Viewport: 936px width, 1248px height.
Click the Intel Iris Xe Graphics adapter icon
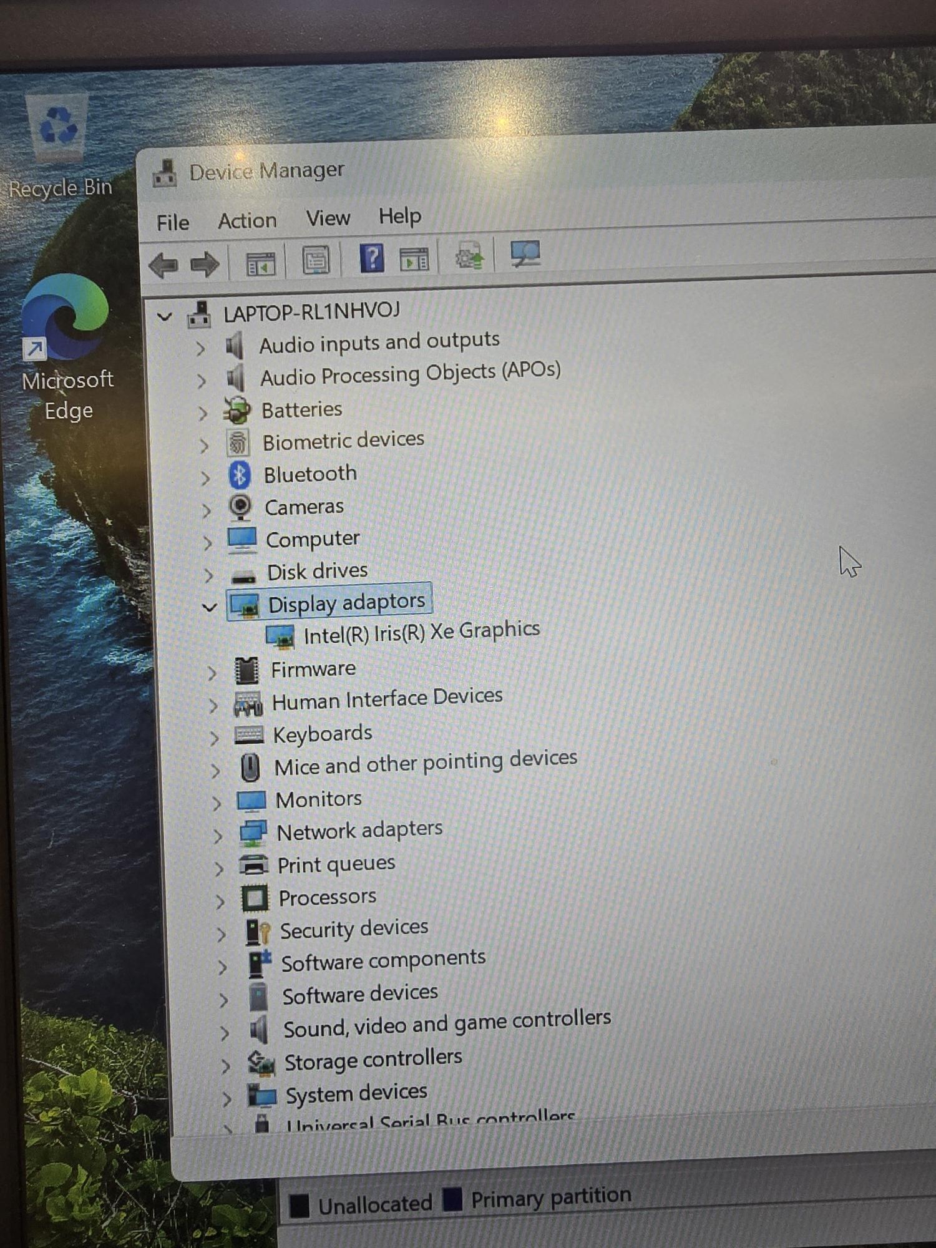[280, 637]
